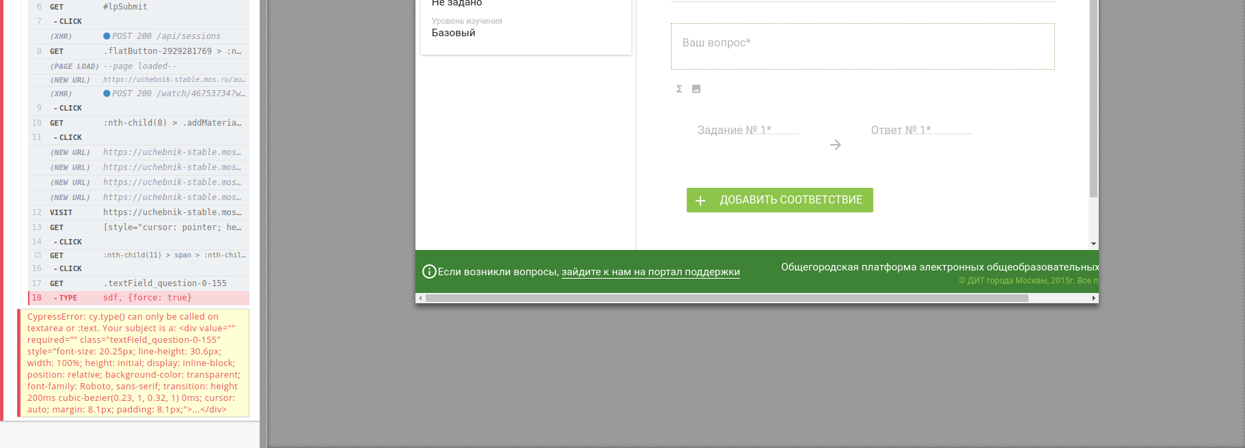
Task: Select the CLICK command numbered 9
Action: (139, 109)
